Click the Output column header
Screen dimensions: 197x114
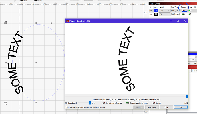click(x=184, y=7)
